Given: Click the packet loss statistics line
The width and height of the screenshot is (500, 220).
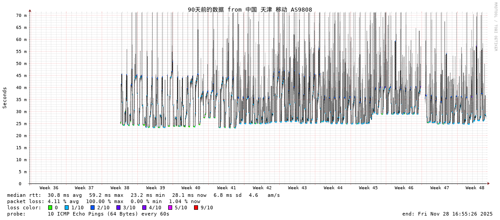Looking at the screenshot, I should tap(103, 201).
